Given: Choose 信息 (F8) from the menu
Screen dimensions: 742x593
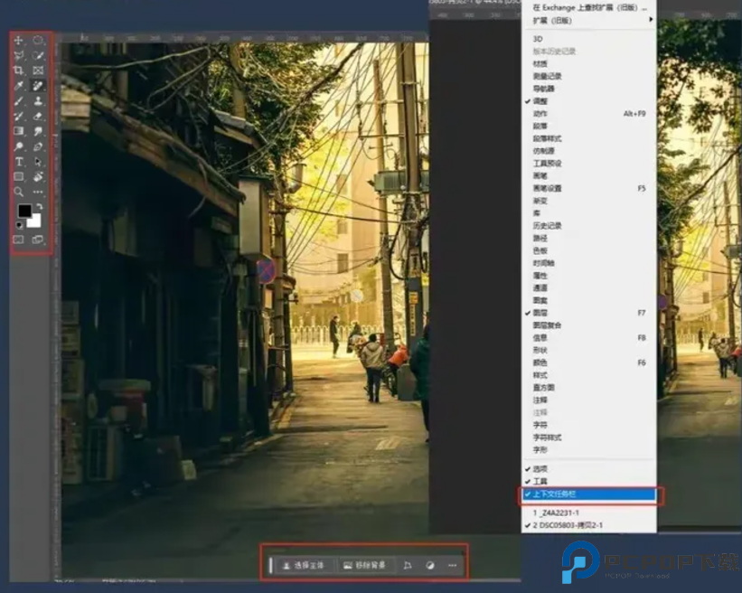Looking at the screenshot, I should [589, 338].
